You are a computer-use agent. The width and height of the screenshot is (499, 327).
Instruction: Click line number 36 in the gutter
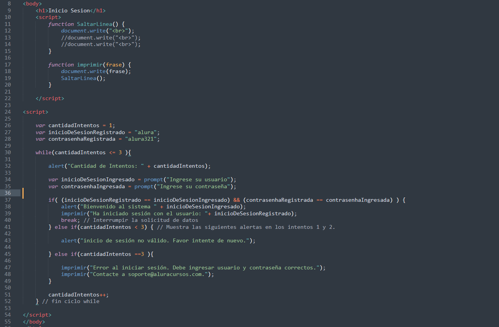(x=8, y=193)
